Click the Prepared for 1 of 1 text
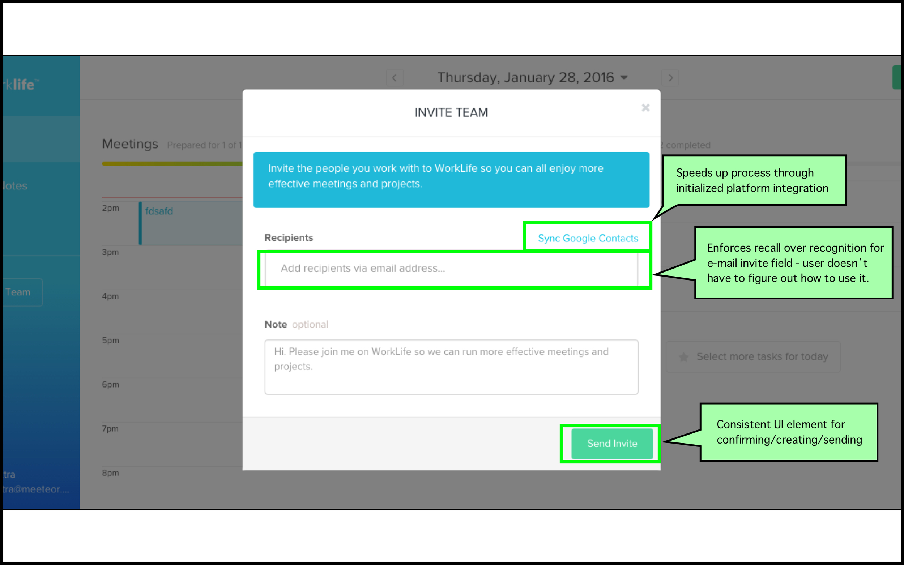 [x=204, y=145]
